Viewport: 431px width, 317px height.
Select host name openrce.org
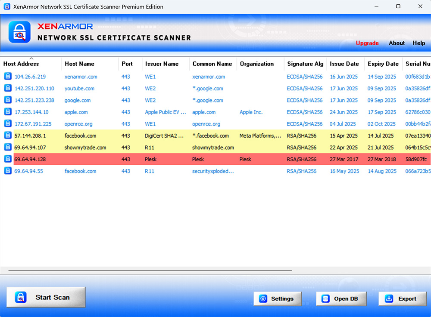[78, 124]
